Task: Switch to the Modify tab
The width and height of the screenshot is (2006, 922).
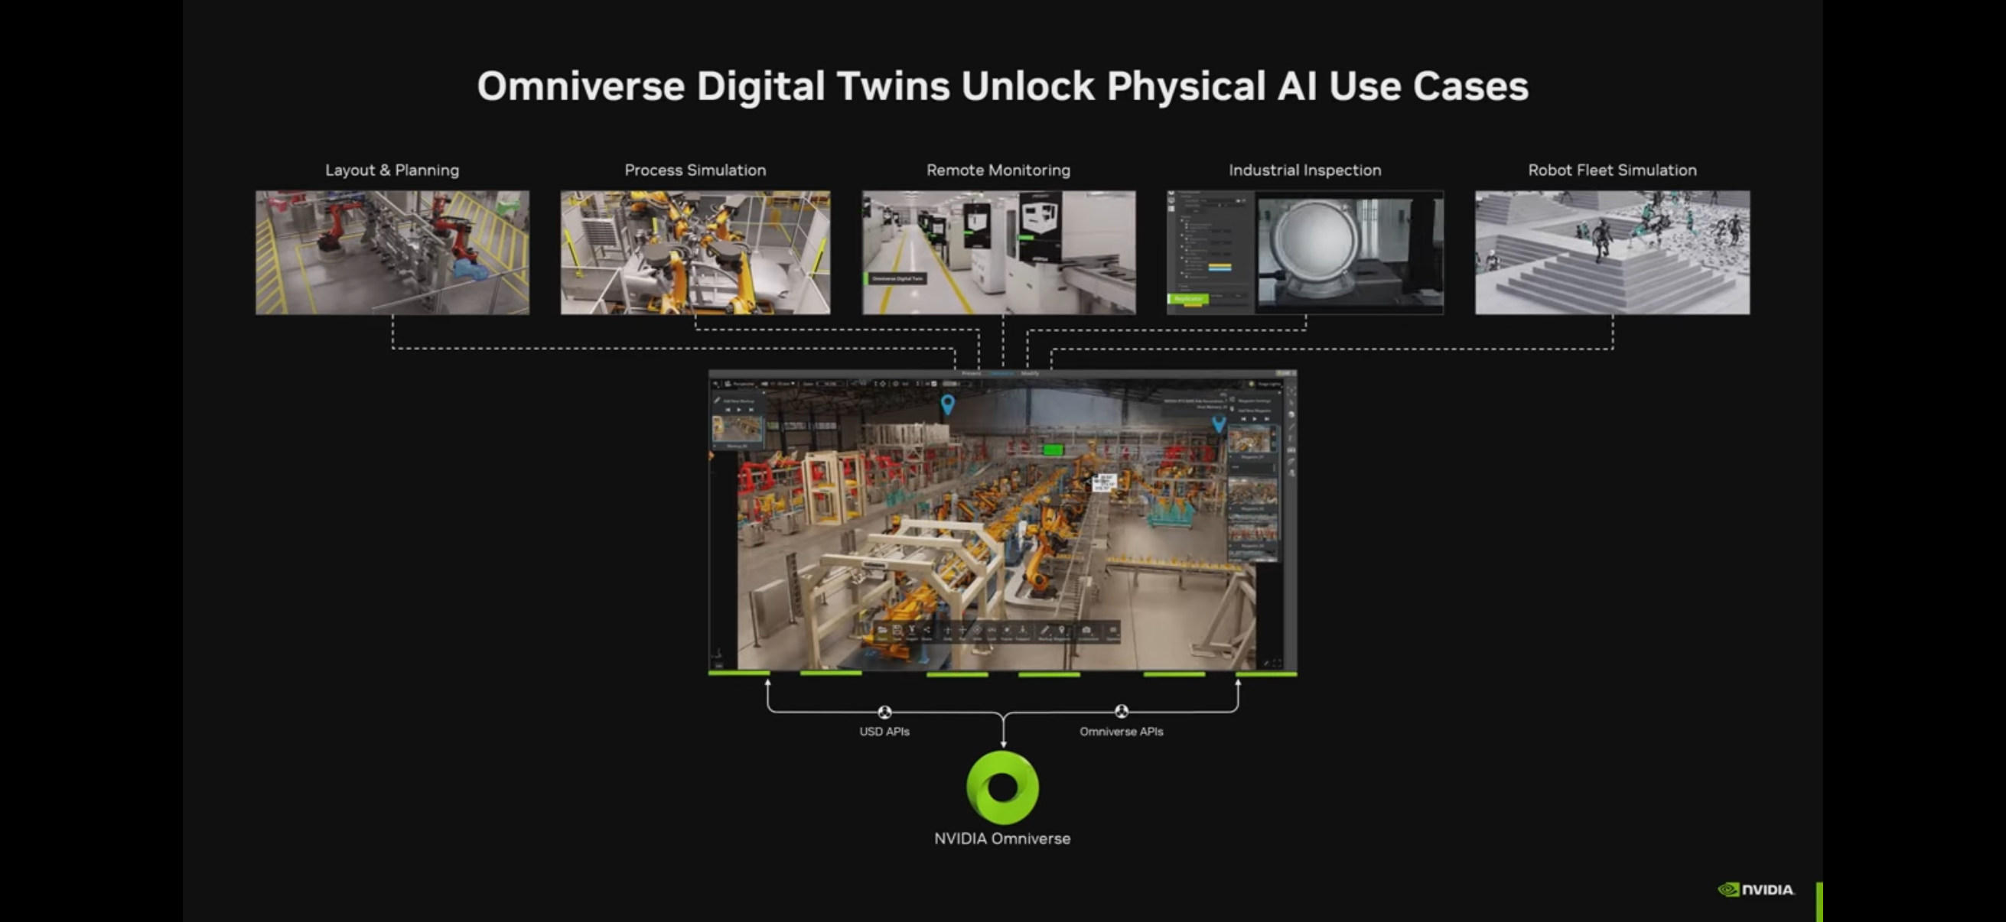Action: (1031, 374)
